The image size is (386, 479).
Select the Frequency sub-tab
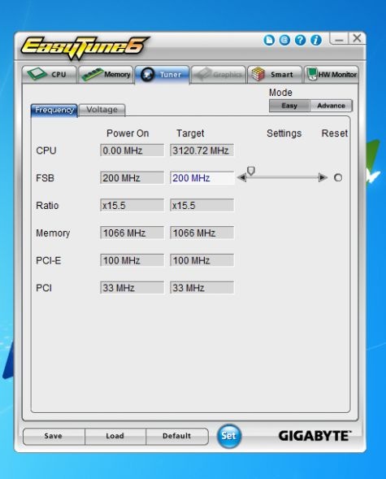tap(54, 110)
